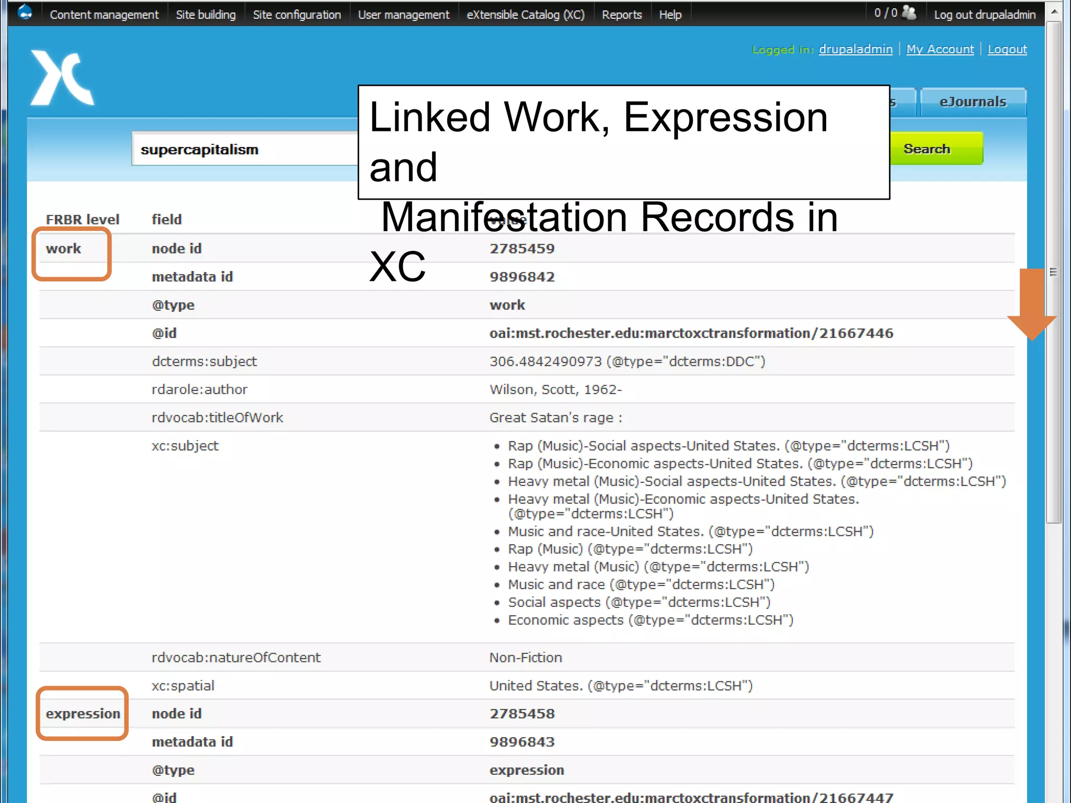Click the rdvocab:titleOfWork field label
The width and height of the screenshot is (1071, 803).
pos(217,418)
